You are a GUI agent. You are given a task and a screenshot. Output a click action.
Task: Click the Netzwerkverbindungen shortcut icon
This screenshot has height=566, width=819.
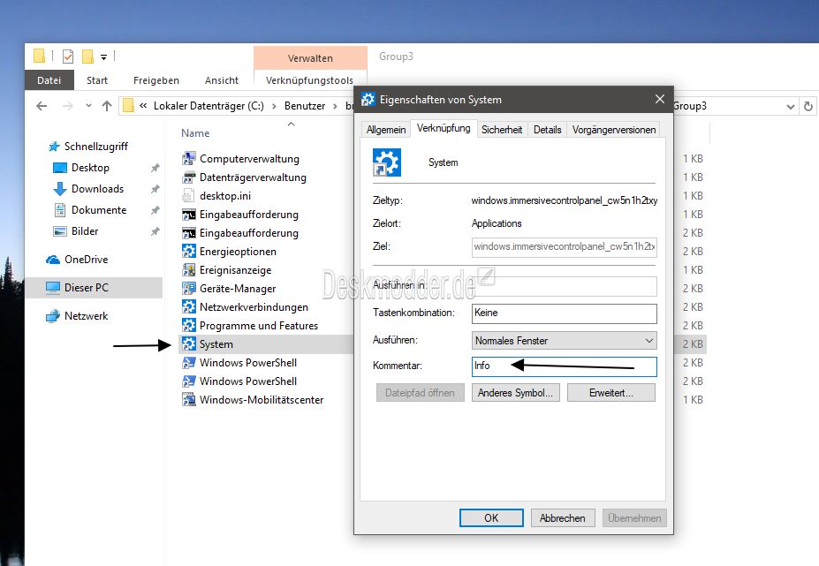pyautogui.click(x=188, y=307)
